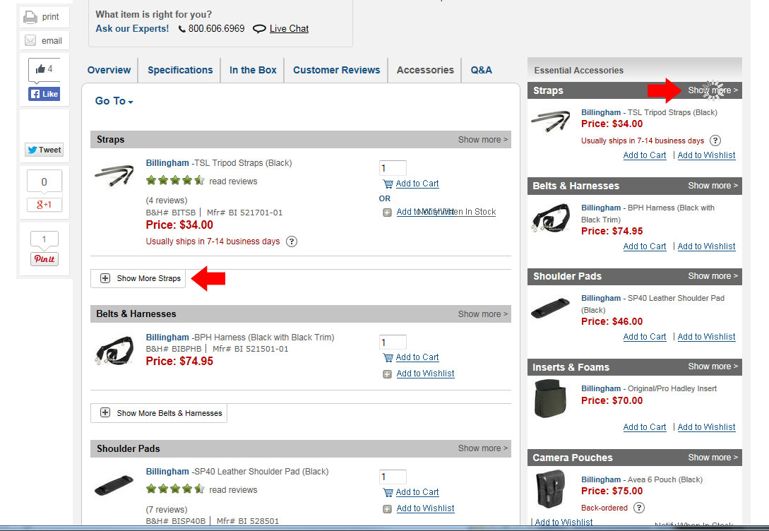Viewport: 769px width, 531px height.
Task: Expand Show more in main Belts & Harnesses header
Action: click(x=482, y=314)
